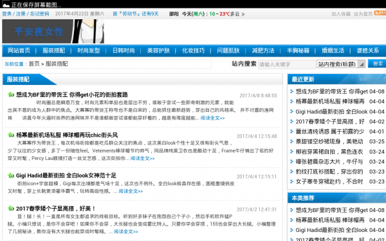Click arrow bullet beside 景甜镂空纱裙现身
The width and height of the screenshot is (386, 241).
(291, 141)
